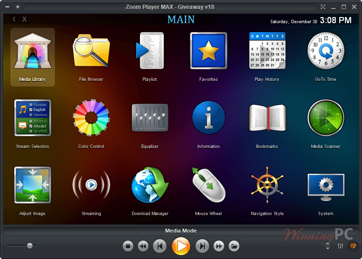Click the 3:08 PM clock text

(336, 20)
